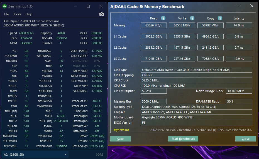Select L3 Cache Write 727.46 GB/s
259x159 pixels.
coord(182,59)
